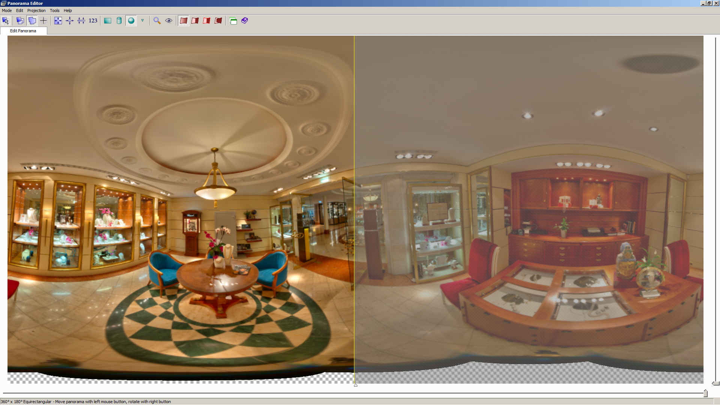The height and width of the screenshot is (405, 720).
Task: Click the horizontal slider handle at bottom right
Action: pyautogui.click(x=705, y=393)
